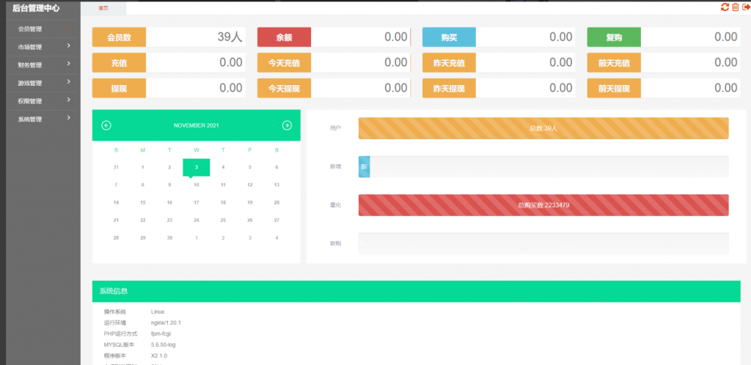Switch to the 首页 tab
751x365 pixels.
pos(103,8)
